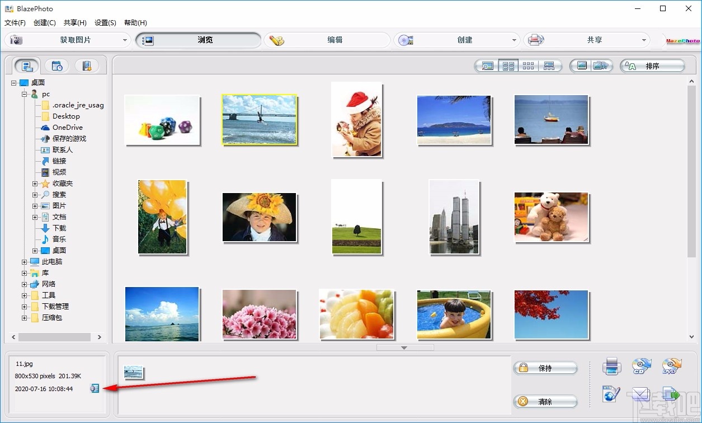
Task: Switch to small thumbnails grid view
Action: click(x=528, y=65)
